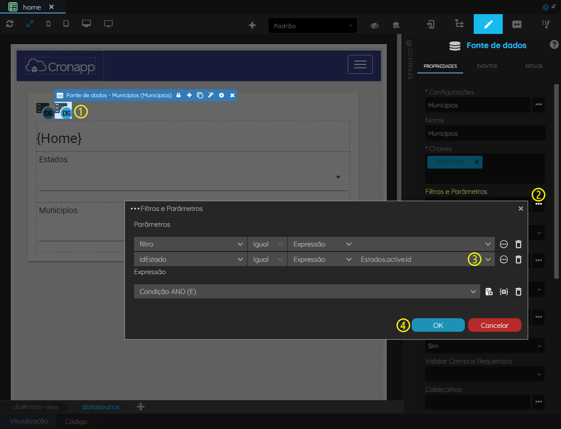Select the tablet viewport icon
Image resolution: width=561 pixels, height=429 pixels.
[x=66, y=24]
